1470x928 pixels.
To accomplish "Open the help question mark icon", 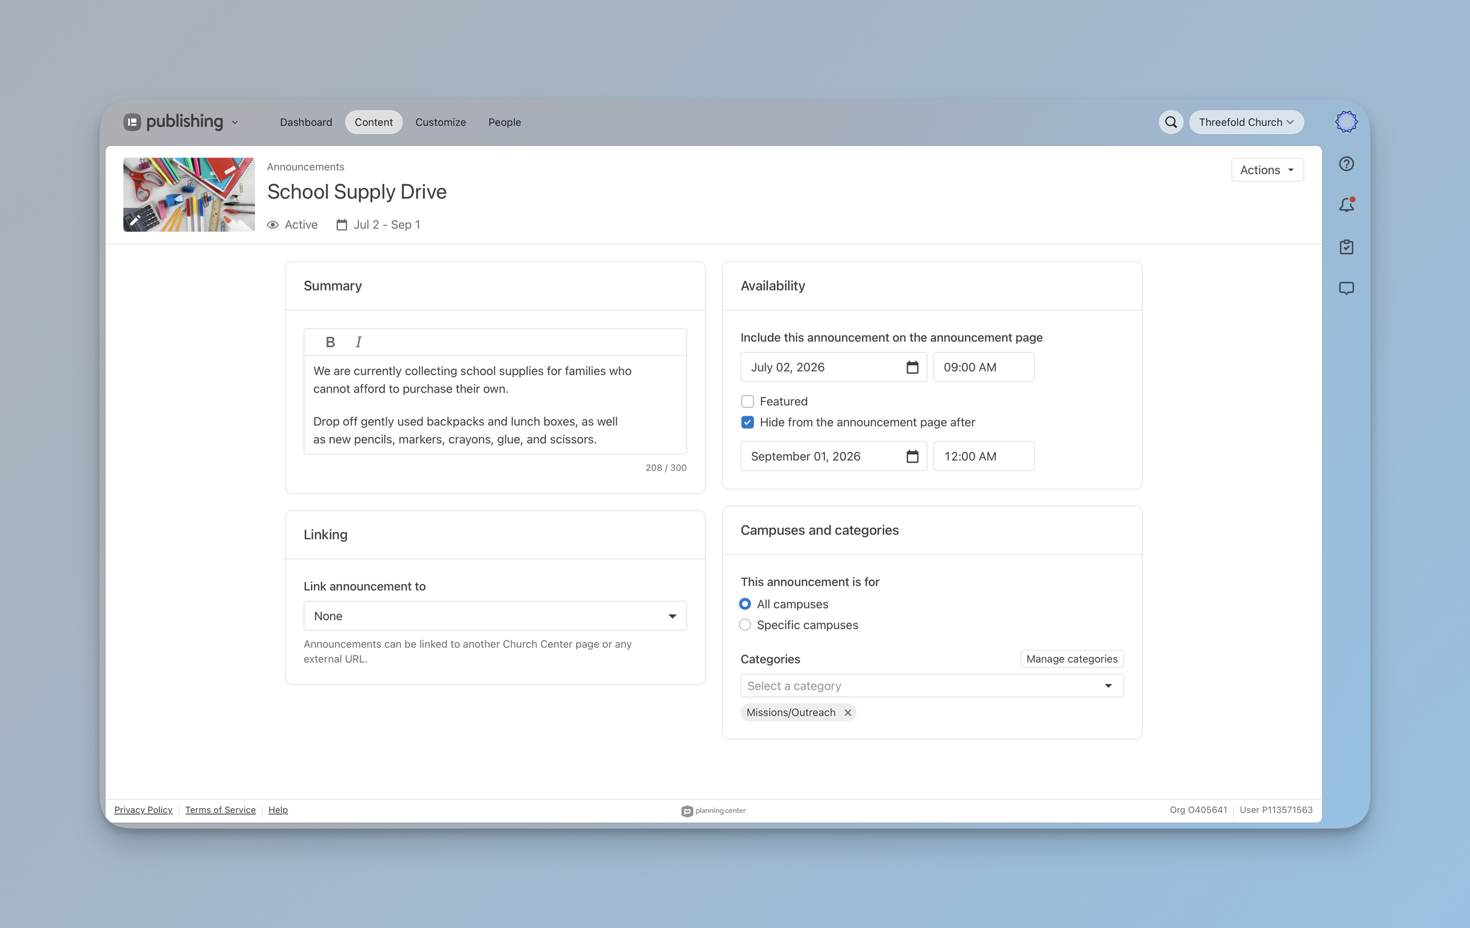I will click(1346, 163).
